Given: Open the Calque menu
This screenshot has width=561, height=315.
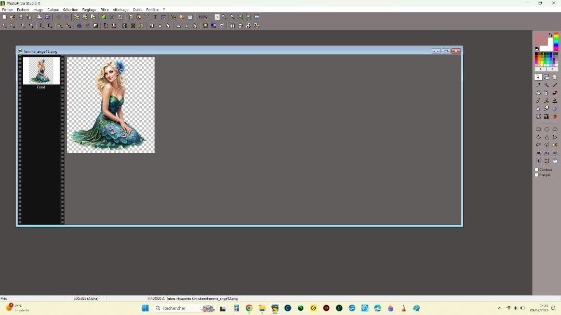Looking at the screenshot, I should click(53, 10).
